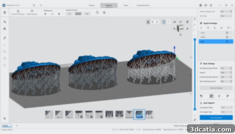The height and width of the screenshot is (134, 235).
Task: Click the bottom handle of layer slider
Action: (195, 109)
